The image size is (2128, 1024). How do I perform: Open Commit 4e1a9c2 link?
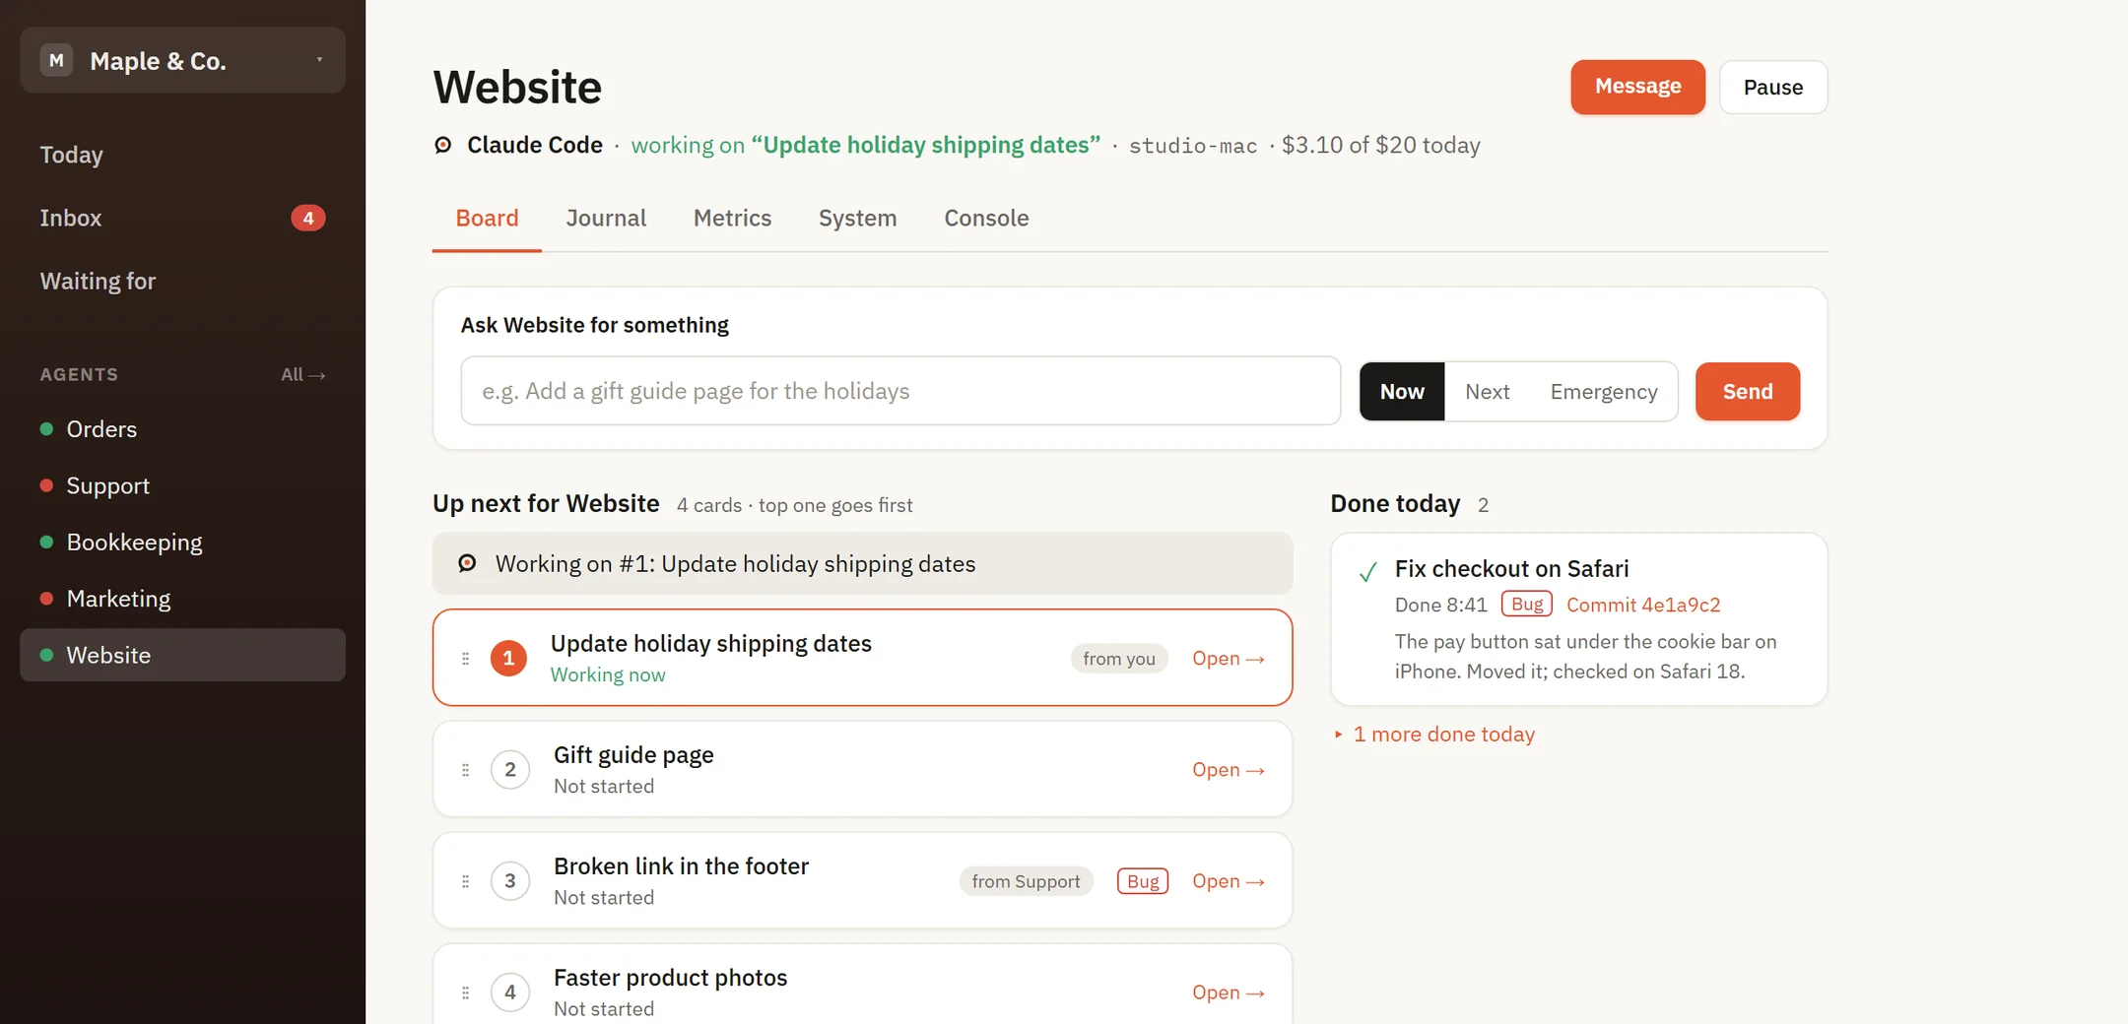click(1643, 605)
